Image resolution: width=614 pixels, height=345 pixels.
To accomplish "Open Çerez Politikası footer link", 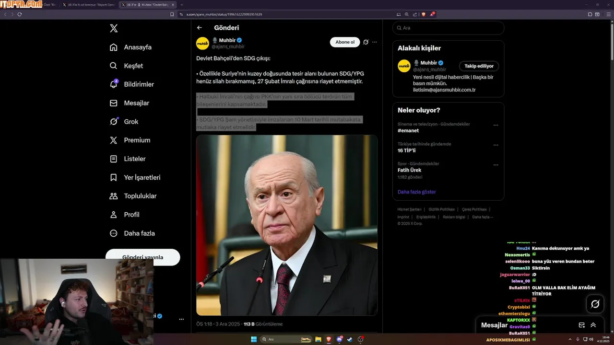I will [474, 209].
